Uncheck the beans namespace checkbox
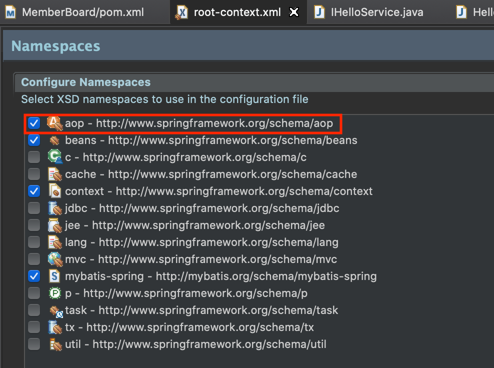Viewport: 494px width, 368px height. click(x=33, y=140)
